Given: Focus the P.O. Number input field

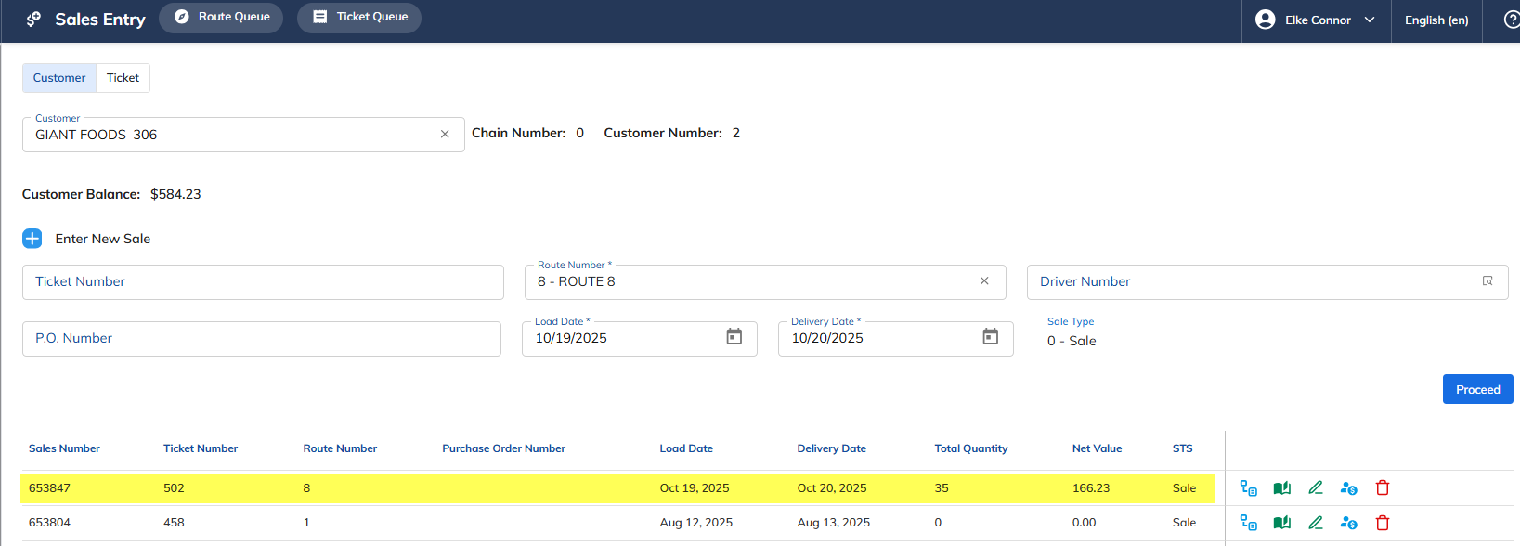Looking at the screenshot, I should click(x=262, y=339).
